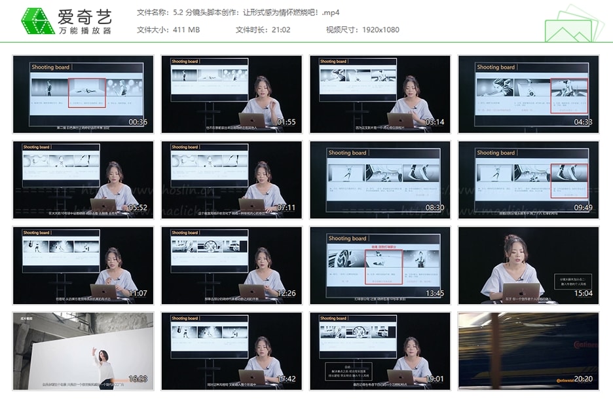Open the thumbnail at timestamp 09:49
The image size is (613, 403).
pyautogui.click(x=529, y=180)
